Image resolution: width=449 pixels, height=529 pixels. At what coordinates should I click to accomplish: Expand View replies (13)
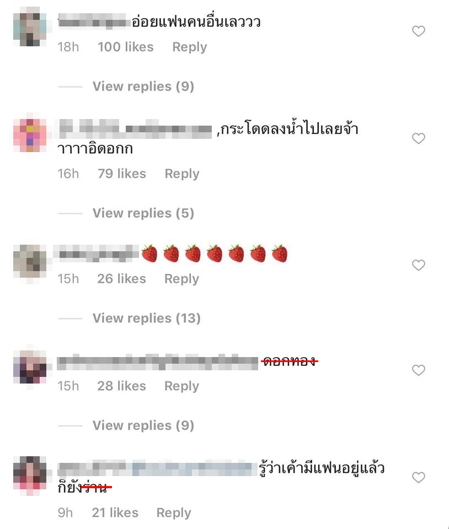147,318
